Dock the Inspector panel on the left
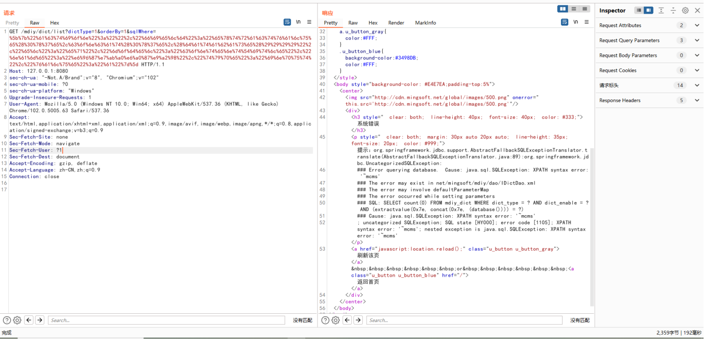The image size is (704, 339). coord(639,10)
